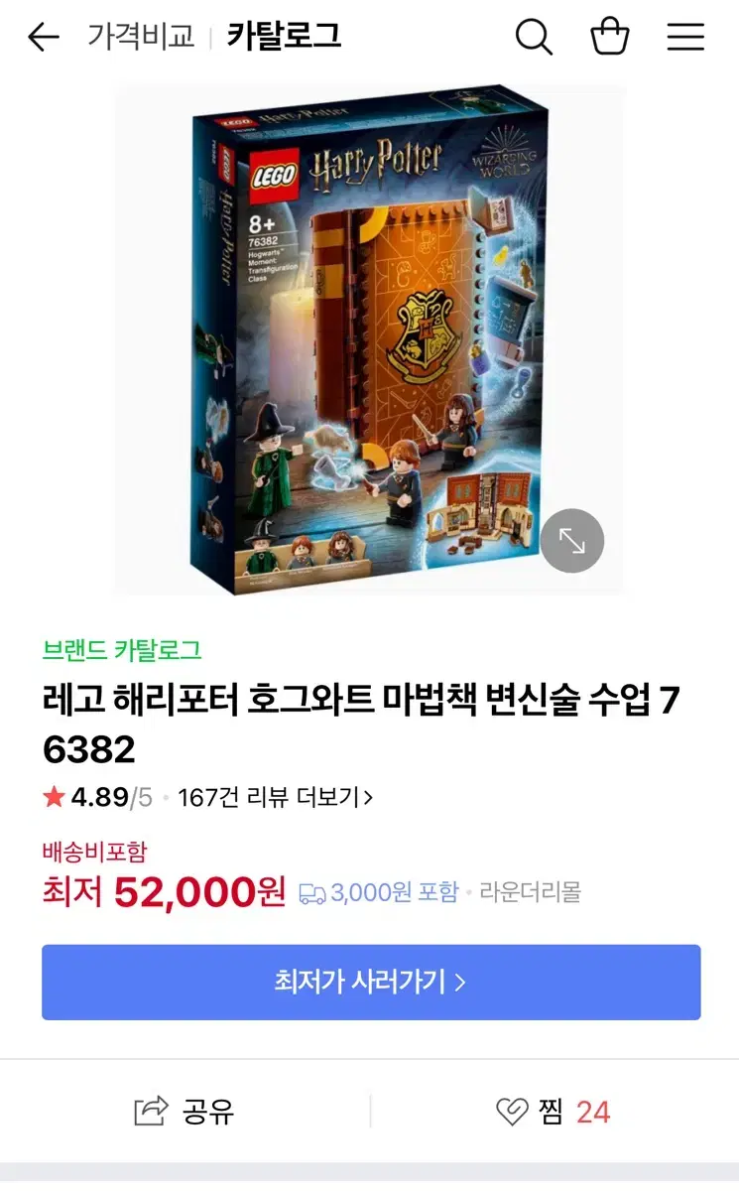Tap the 라운더리몰 seller name
Viewport: 739px width, 1191px height.
pyautogui.click(x=531, y=892)
